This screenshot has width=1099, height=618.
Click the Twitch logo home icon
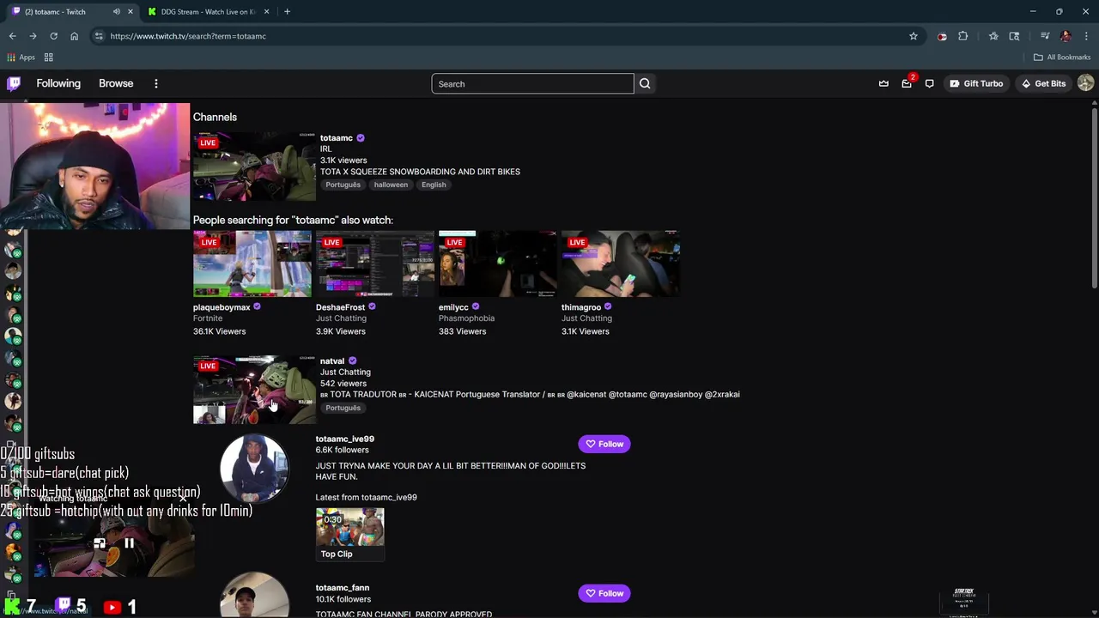(x=14, y=83)
